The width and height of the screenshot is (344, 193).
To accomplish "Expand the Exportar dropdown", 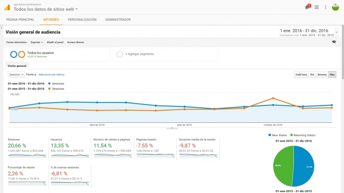I will 36,42.
